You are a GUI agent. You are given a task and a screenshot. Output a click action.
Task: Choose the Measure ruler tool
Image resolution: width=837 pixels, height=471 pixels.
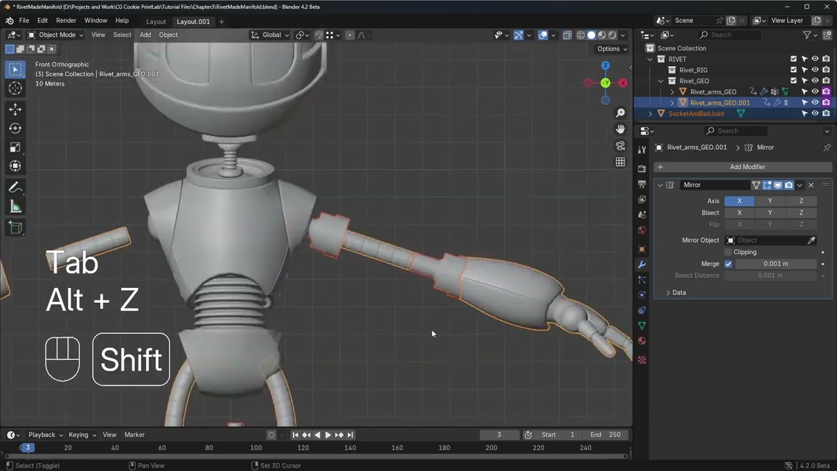point(16,207)
